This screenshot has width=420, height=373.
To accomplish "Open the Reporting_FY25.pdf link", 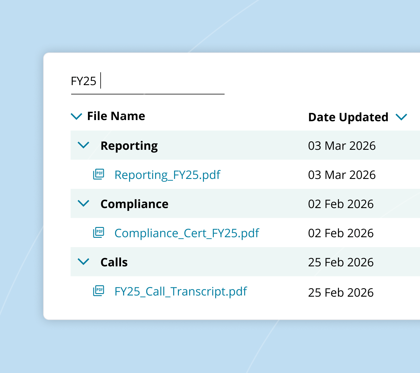I will coord(167,175).
